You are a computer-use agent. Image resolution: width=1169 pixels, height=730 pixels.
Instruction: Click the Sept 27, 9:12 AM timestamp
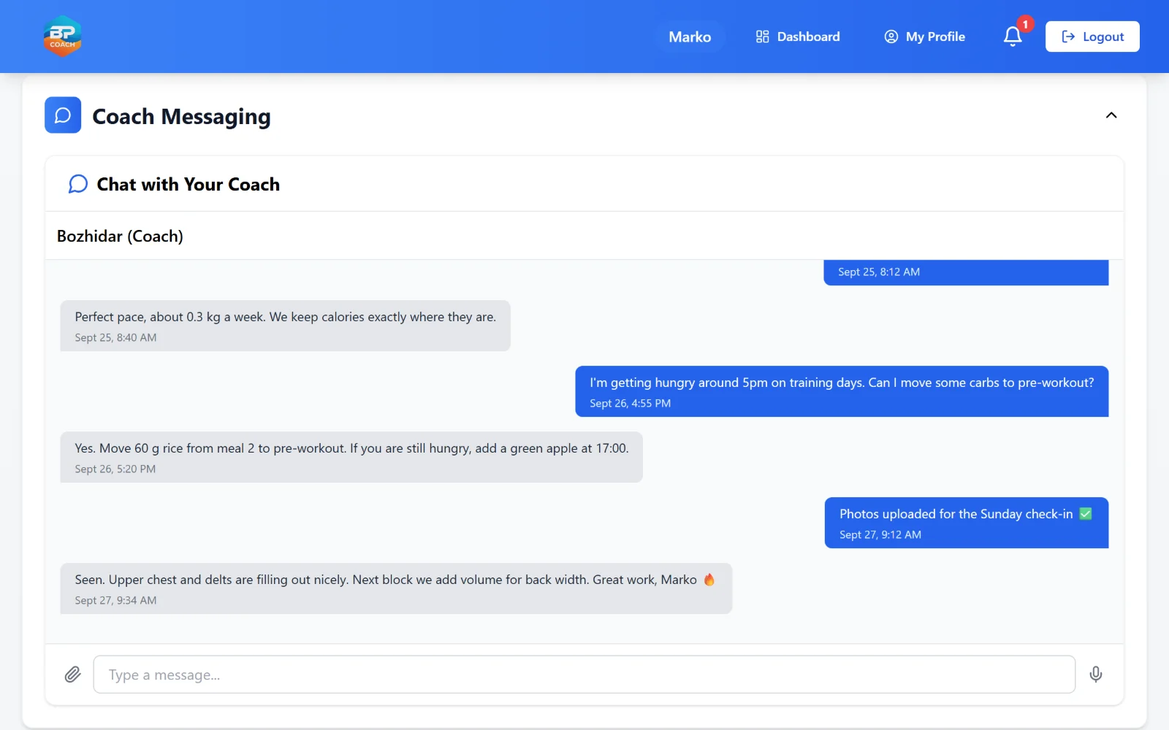point(880,534)
